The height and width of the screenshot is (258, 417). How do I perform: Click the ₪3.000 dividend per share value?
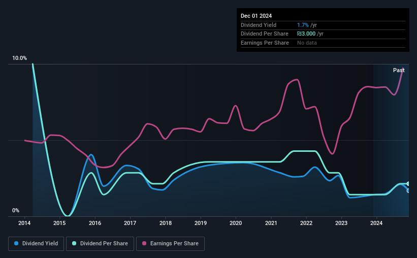click(306, 34)
